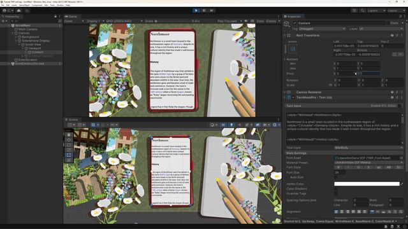The height and width of the screenshot is (229, 408).
Task: Select ScrollRect scene in Hierarchy
Action: [x=23, y=25]
